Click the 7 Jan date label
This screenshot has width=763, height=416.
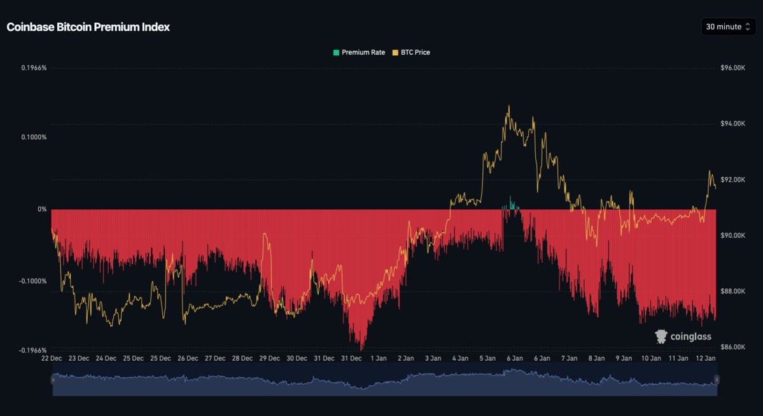(x=570, y=358)
